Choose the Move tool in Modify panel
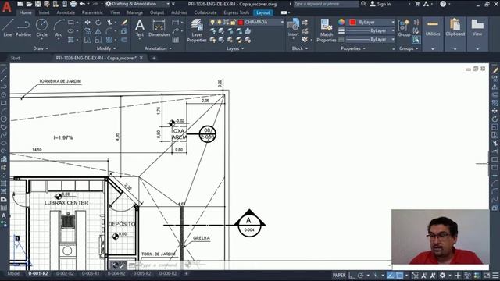Image resolution: width=500 pixels, height=281 pixels. 87,23
